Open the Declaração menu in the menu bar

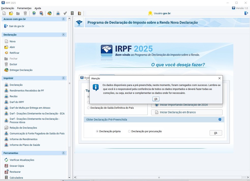click(x=8, y=8)
